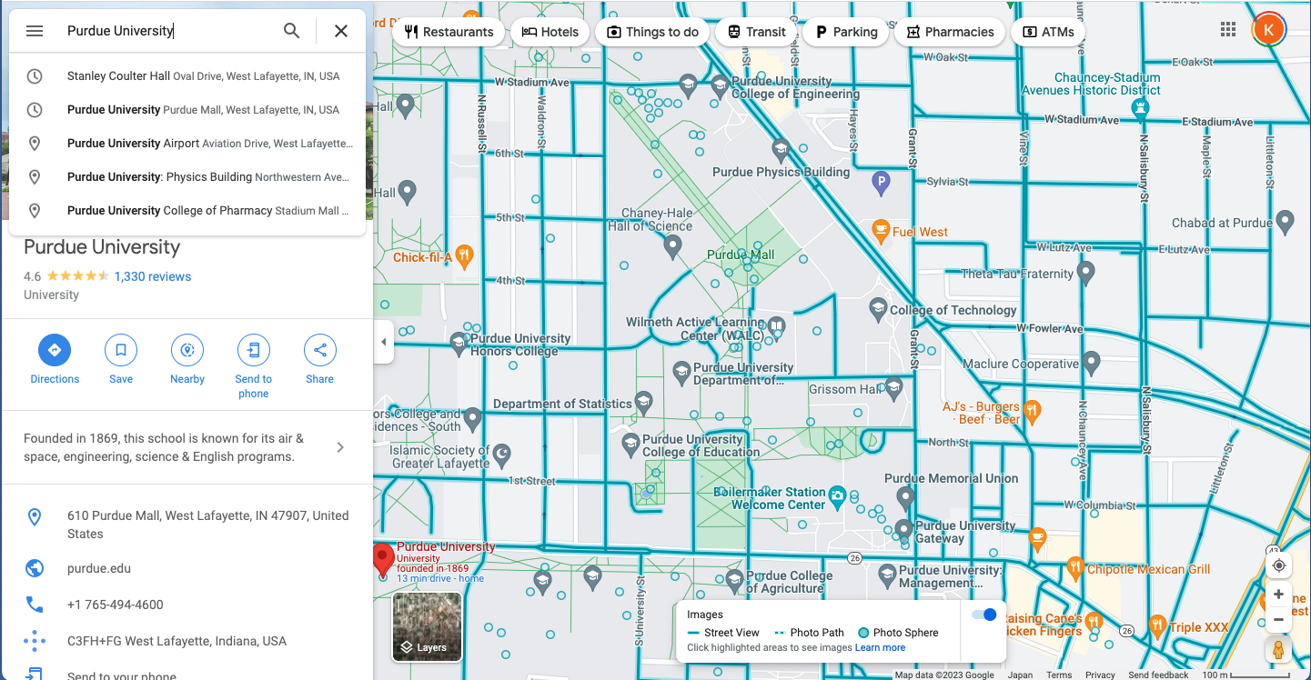Click the magnifier search icon
1311x680 pixels.
[291, 31]
